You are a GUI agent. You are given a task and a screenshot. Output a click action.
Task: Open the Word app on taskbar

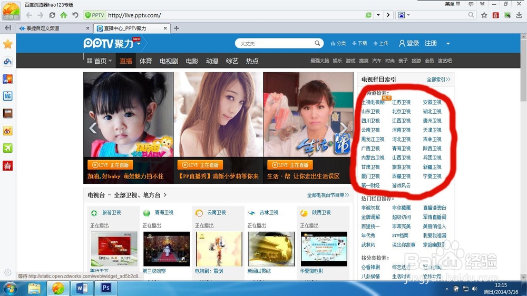click(x=82, y=288)
